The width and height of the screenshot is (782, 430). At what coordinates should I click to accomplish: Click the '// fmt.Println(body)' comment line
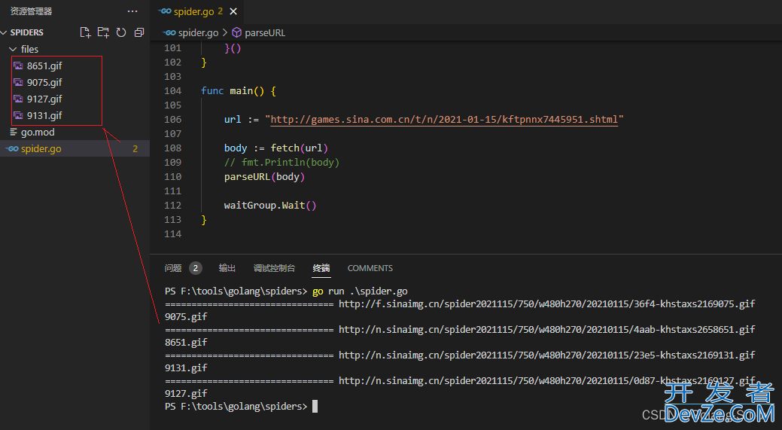pos(281,162)
